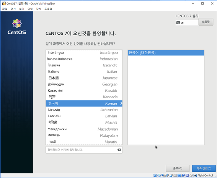Select the 日本語 Japanese row

click(84, 78)
